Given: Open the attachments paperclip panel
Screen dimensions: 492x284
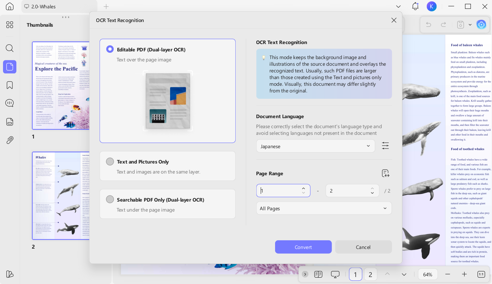Looking at the screenshot, I should coord(10,140).
